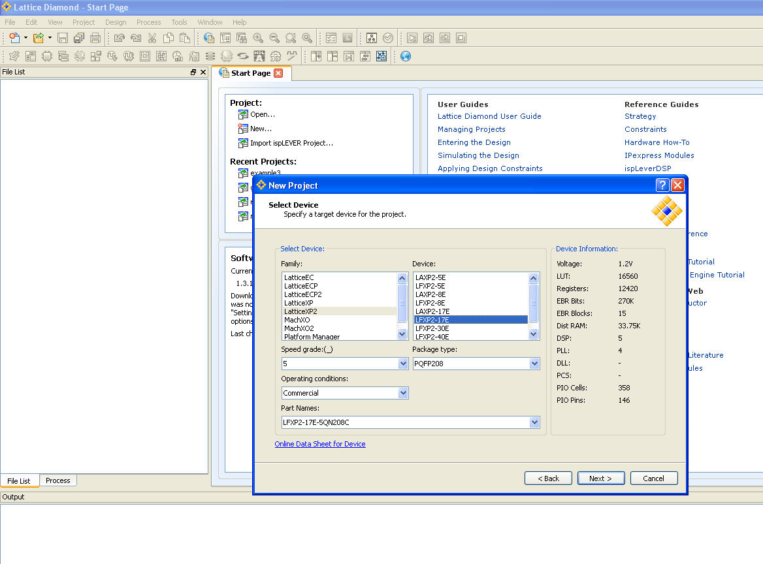Close the Start Page tab
The image size is (763, 564).
click(x=278, y=73)
